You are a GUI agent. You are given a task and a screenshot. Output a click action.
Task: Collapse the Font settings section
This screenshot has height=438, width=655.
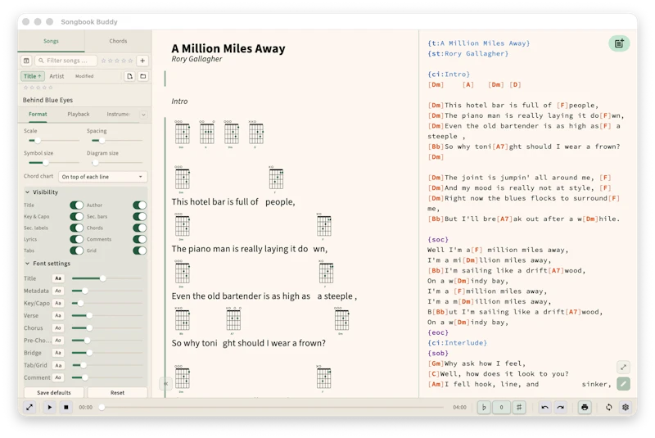tap(47, 264)
